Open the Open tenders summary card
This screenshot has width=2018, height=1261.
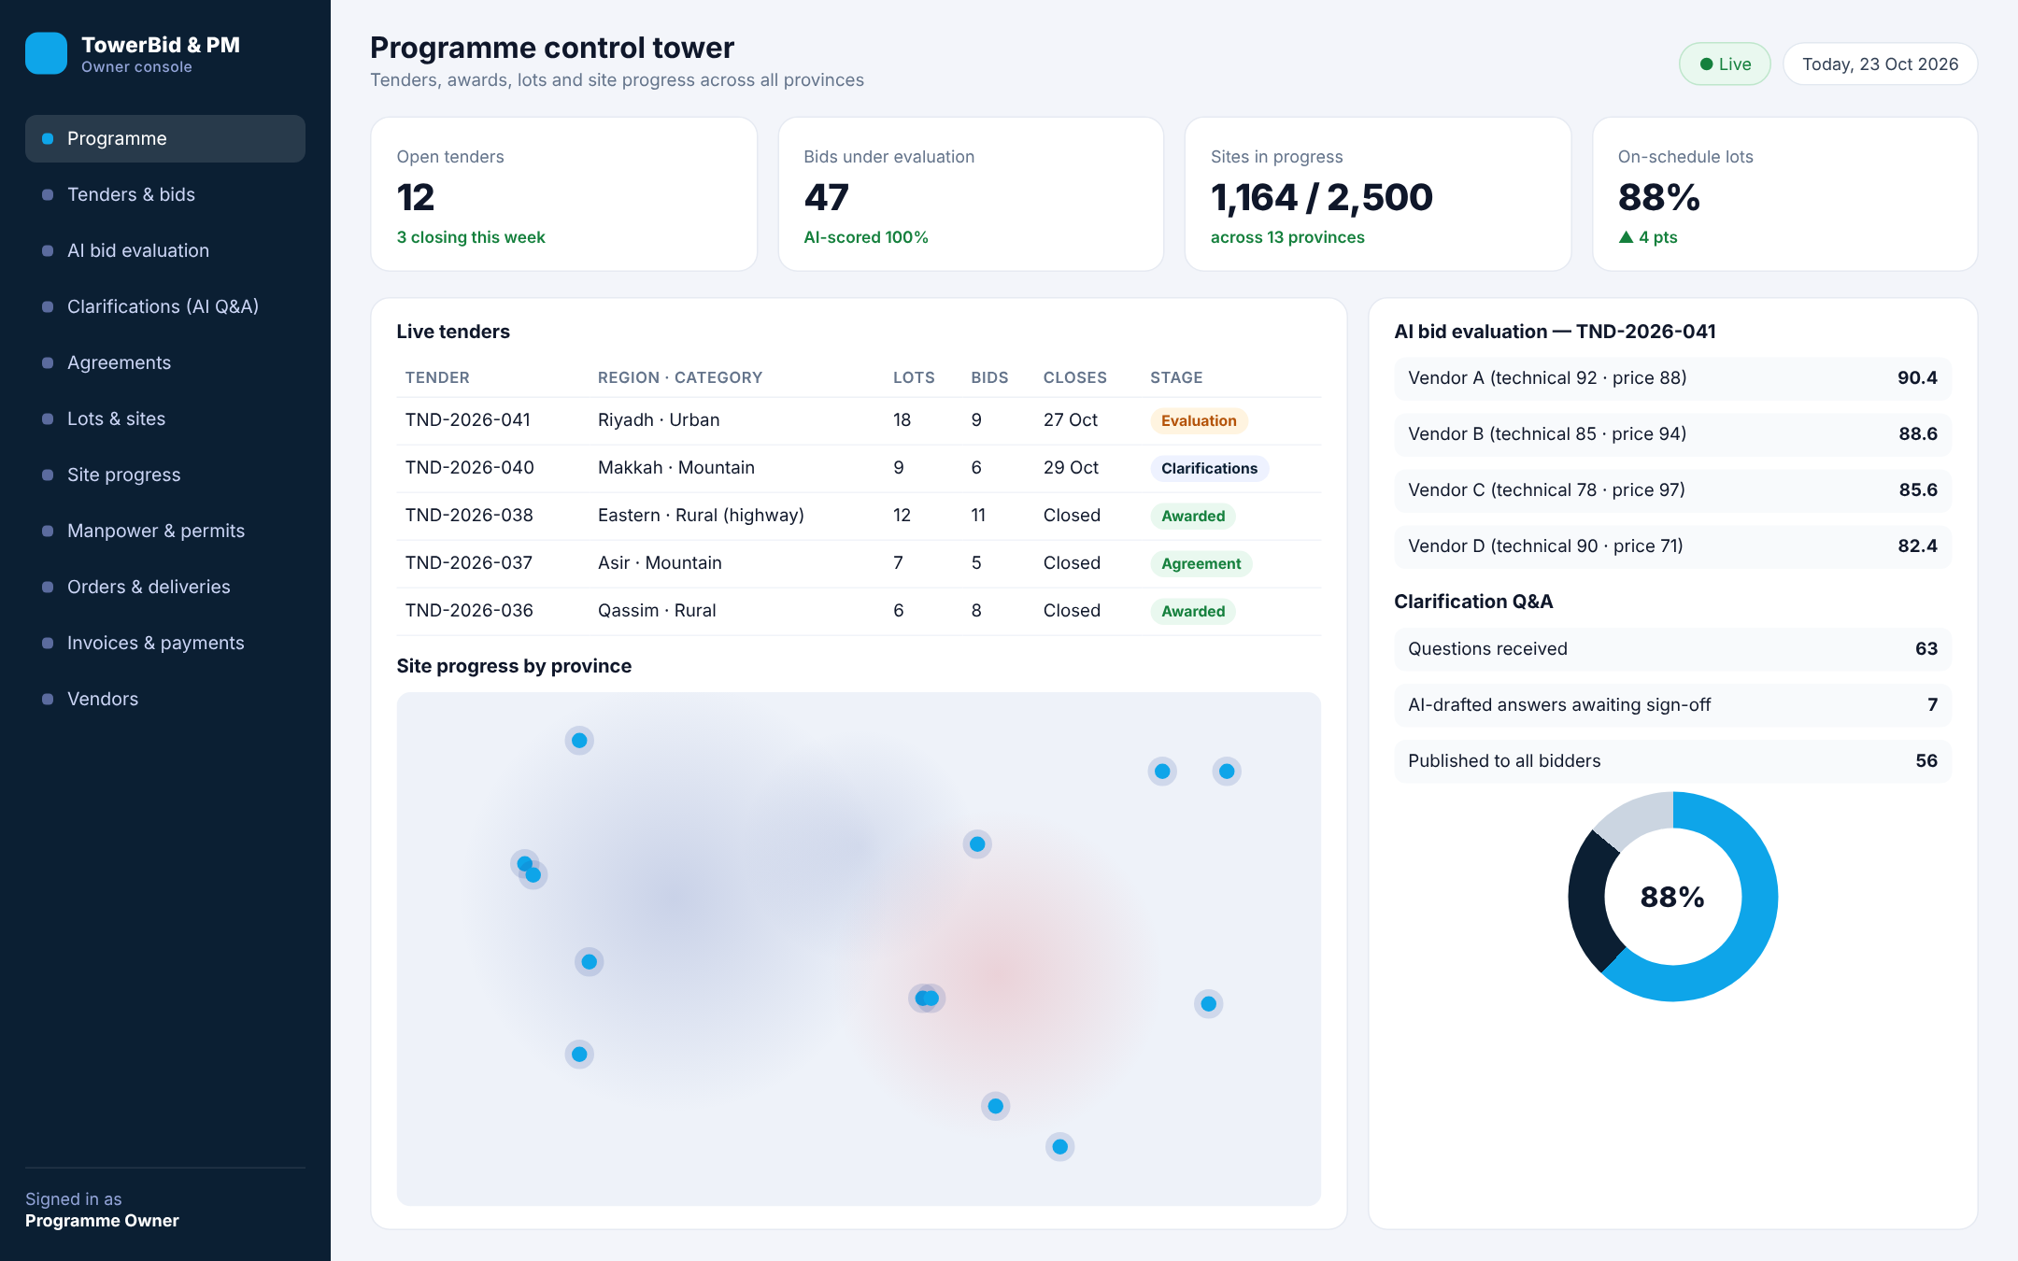pos(563,194)
